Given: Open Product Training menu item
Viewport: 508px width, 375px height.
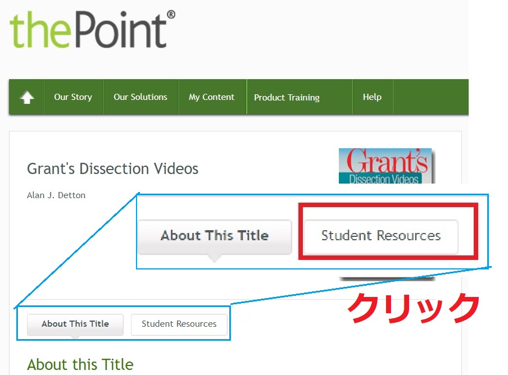Looking at the screenshot, I should [x=287, y=97].
